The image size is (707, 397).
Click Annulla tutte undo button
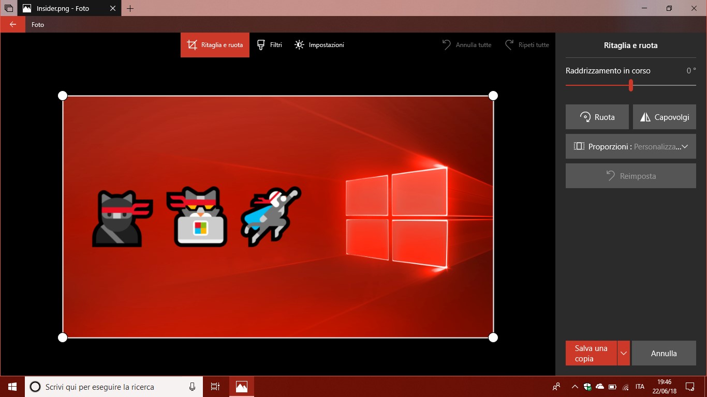466,45
